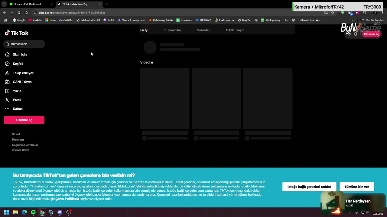The height and width of the screenshot is (217, 387).
Task: Click the search magnifier icon in sidebar
Action: point(7,44)
